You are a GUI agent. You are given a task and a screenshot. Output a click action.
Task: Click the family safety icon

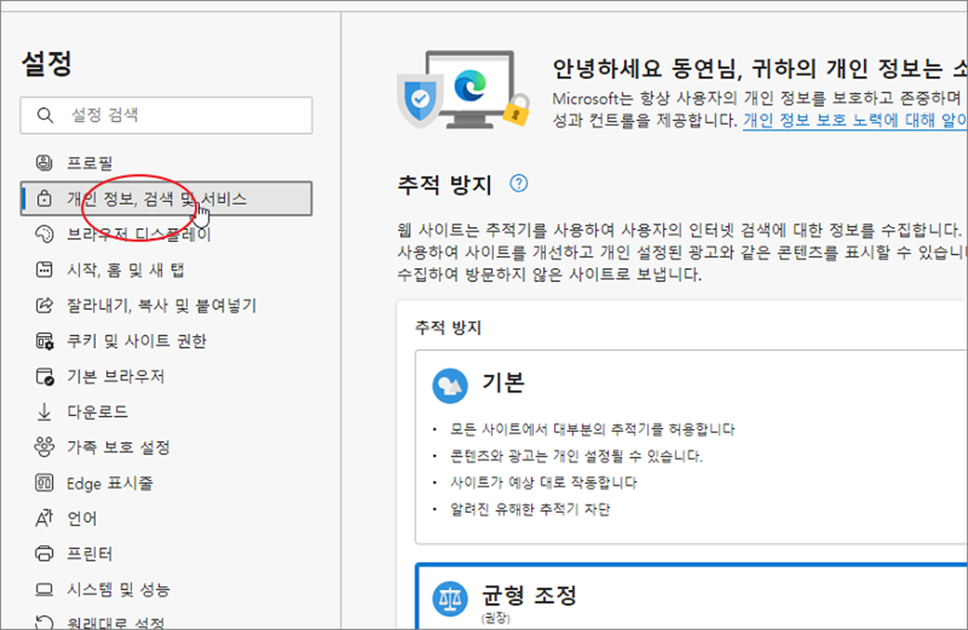[x=44, y=447]
